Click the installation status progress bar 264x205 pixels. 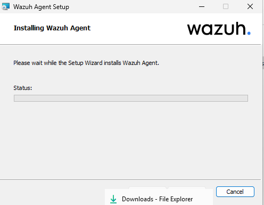point(131,98)
